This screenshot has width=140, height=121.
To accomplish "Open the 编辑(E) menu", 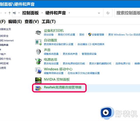I will [15, 22].
